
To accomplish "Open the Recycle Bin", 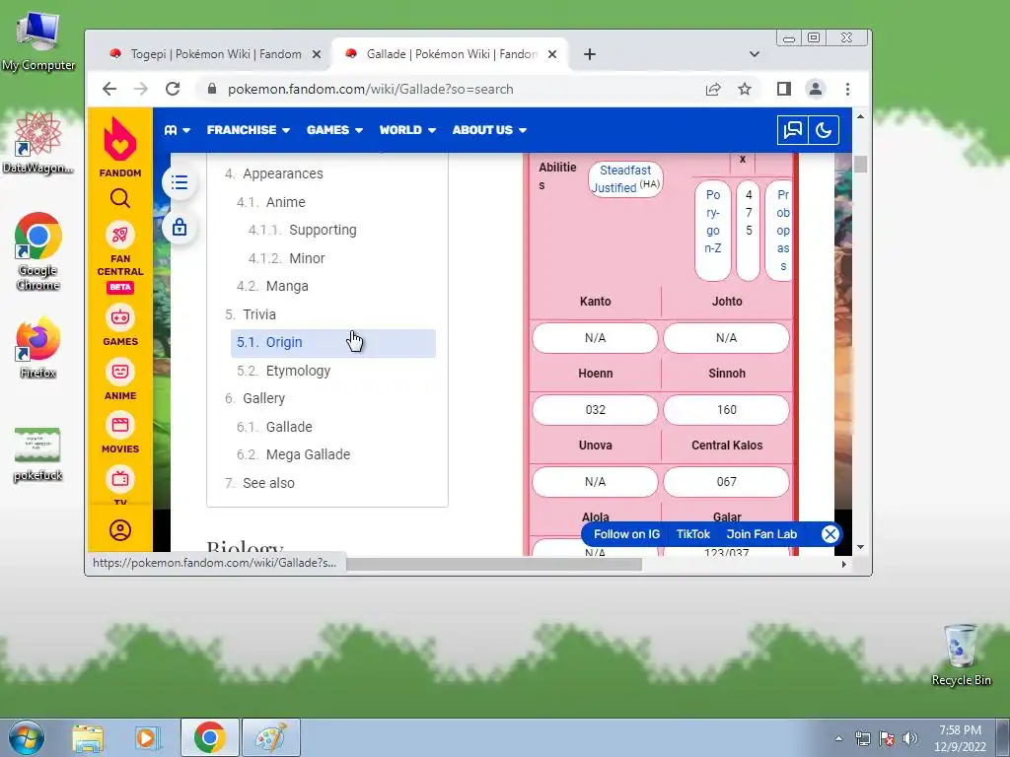I will click(961, 654).
